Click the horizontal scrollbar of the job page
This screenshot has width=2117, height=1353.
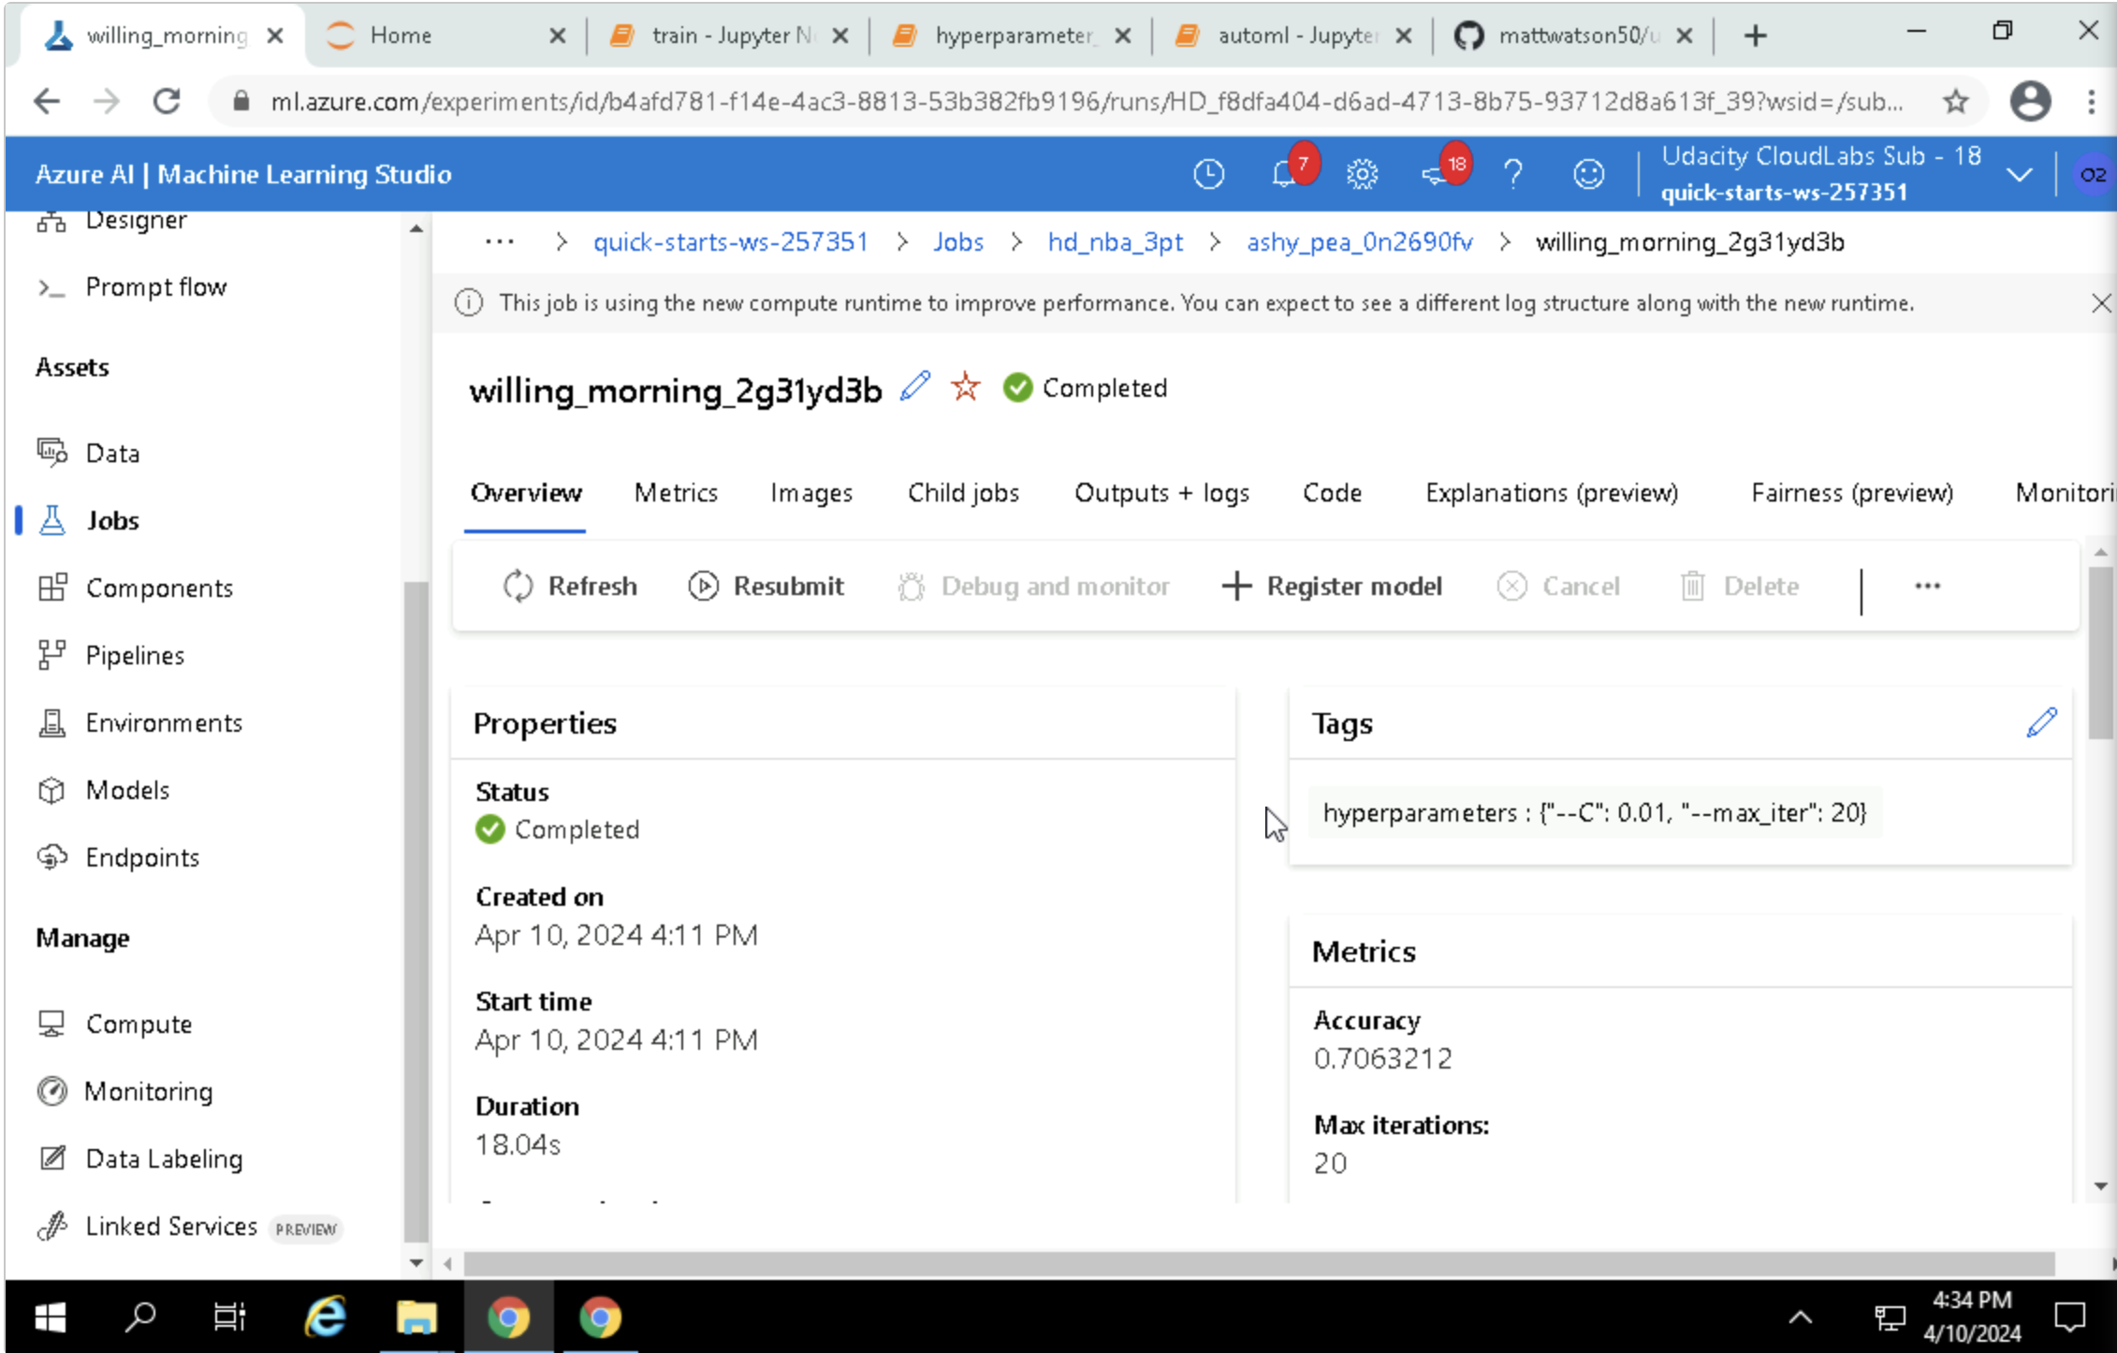[x=1259, y=1263]
